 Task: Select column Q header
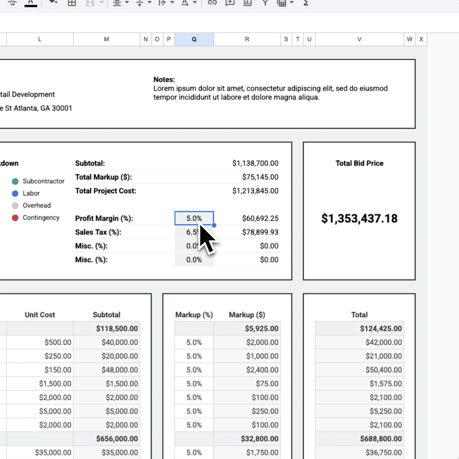tap(194, 39)
